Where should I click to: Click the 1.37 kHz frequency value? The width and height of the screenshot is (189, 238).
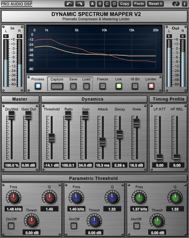139,209
